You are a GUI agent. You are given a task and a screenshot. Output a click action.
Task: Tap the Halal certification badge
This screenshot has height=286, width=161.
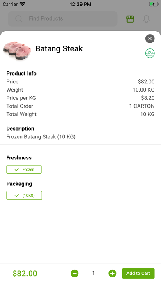[x=150, y=53]
